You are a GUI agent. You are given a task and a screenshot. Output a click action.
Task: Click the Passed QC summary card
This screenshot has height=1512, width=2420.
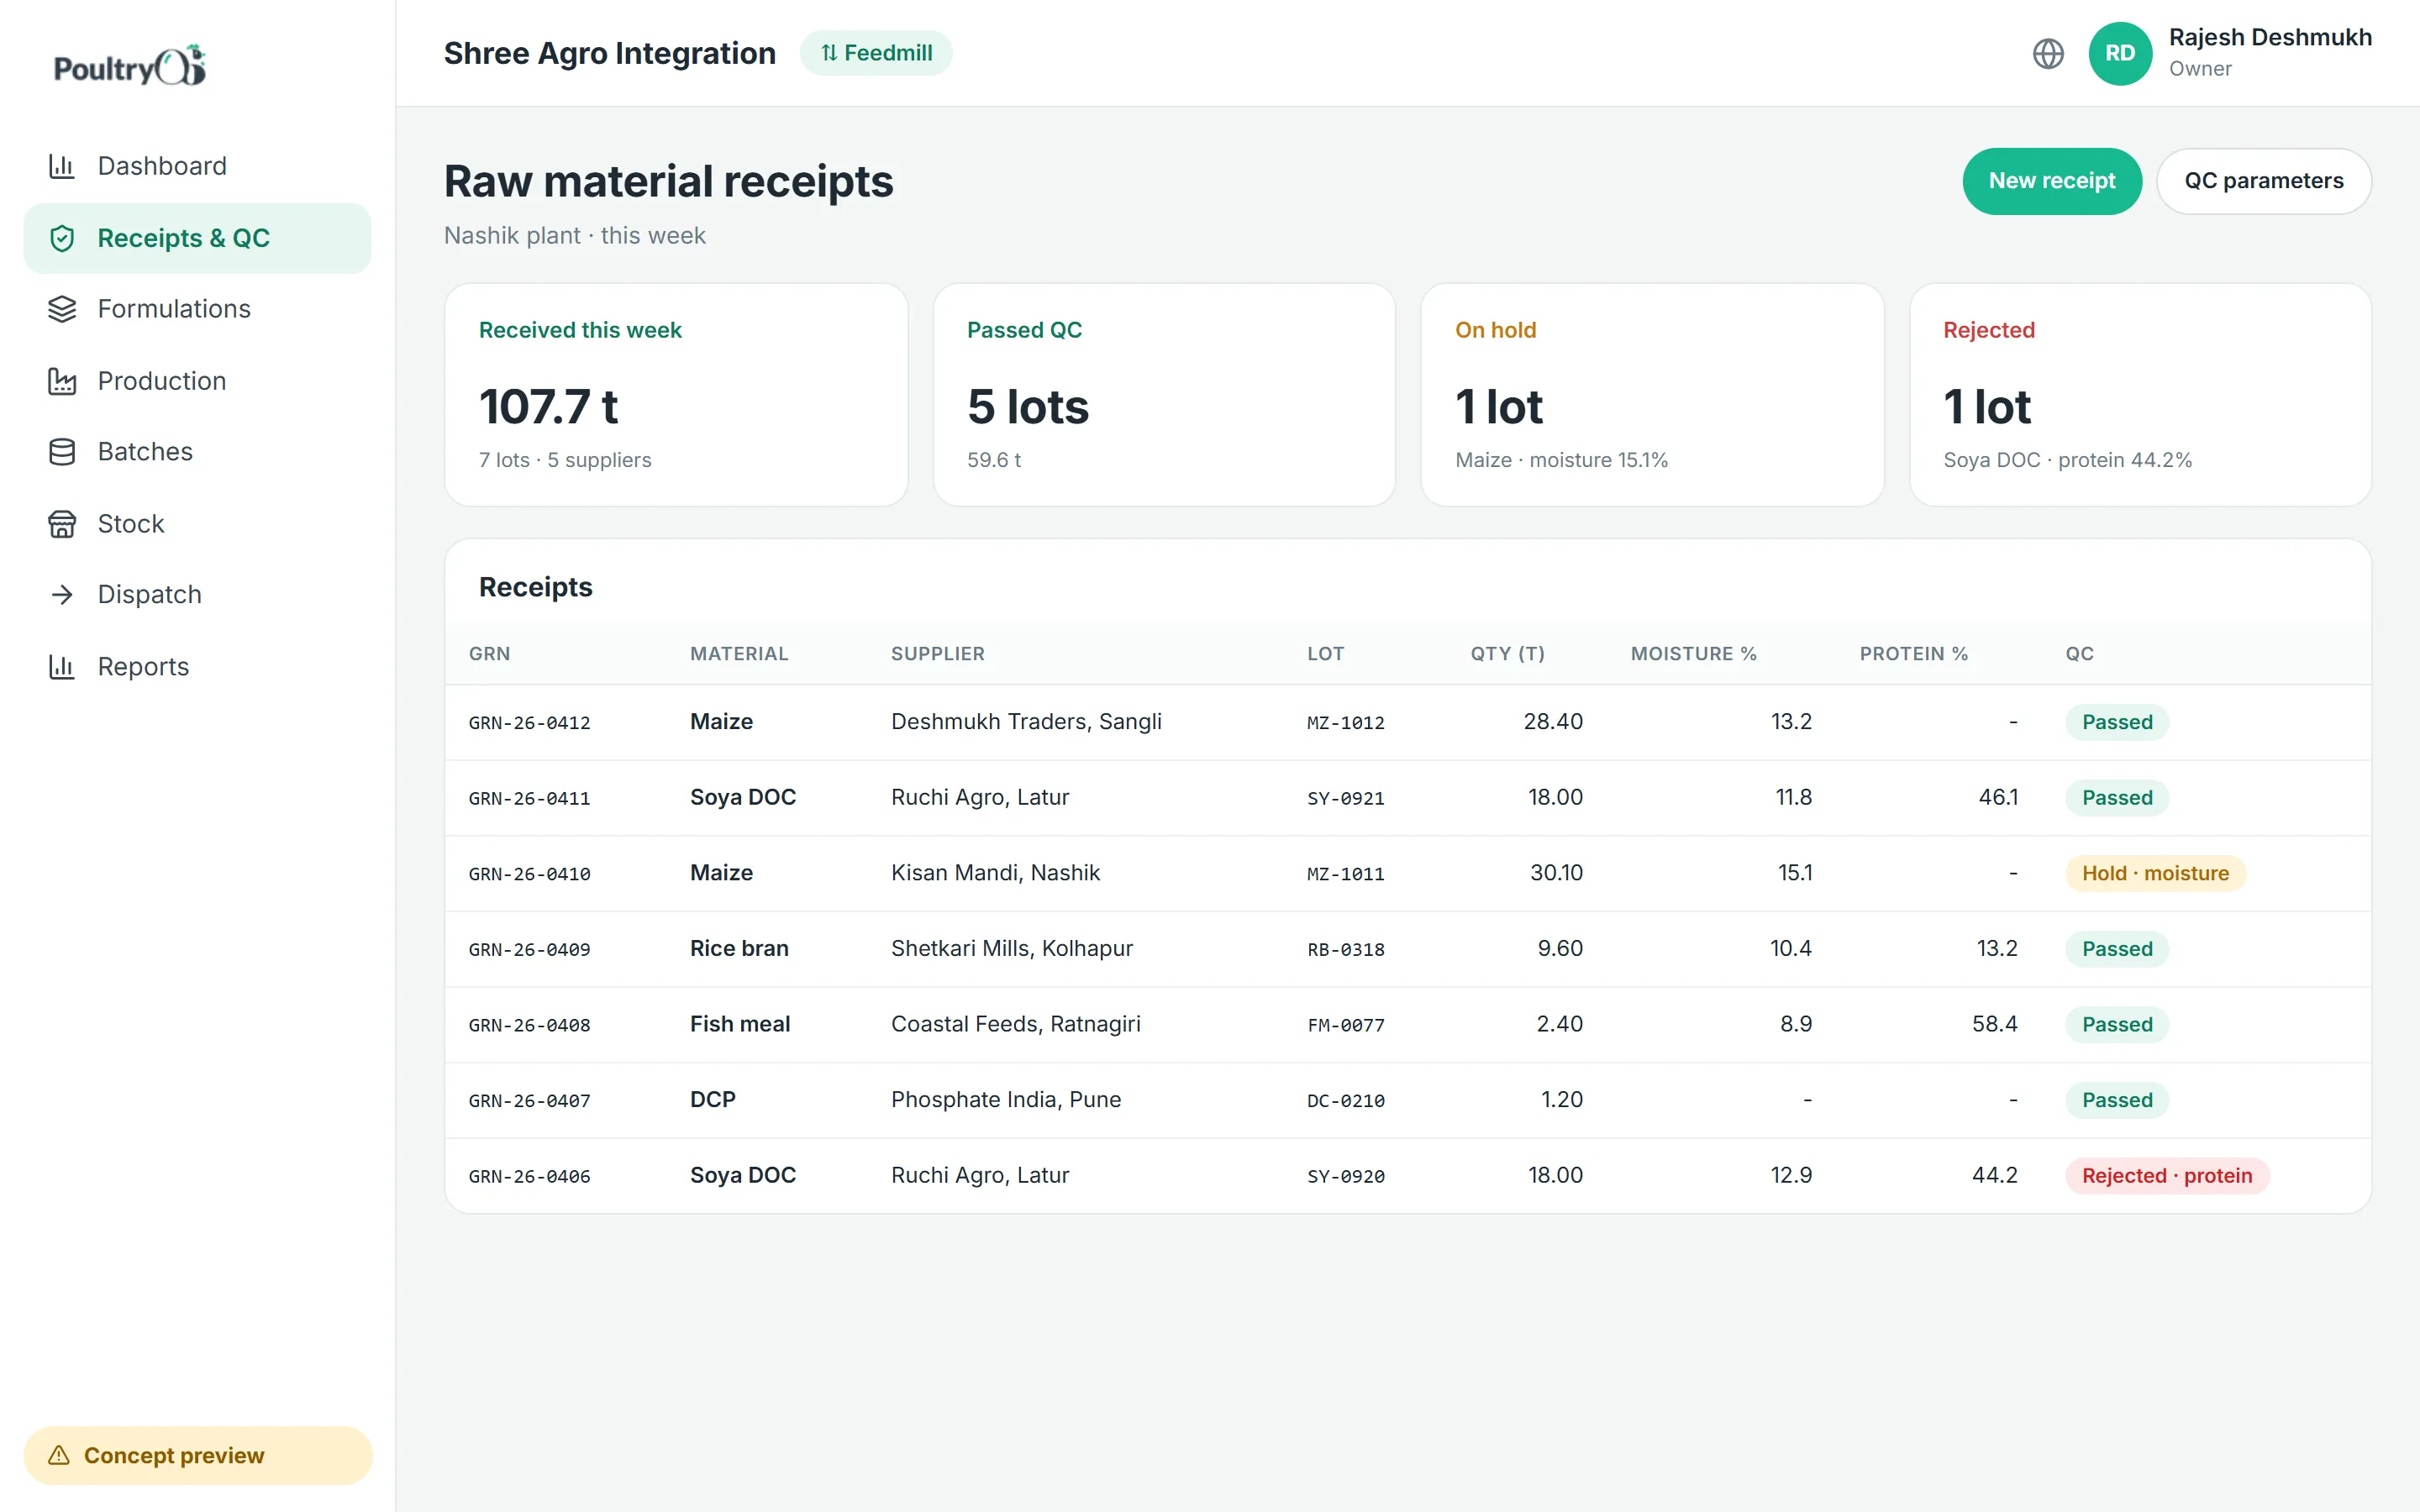click(x=1164, y=395)
